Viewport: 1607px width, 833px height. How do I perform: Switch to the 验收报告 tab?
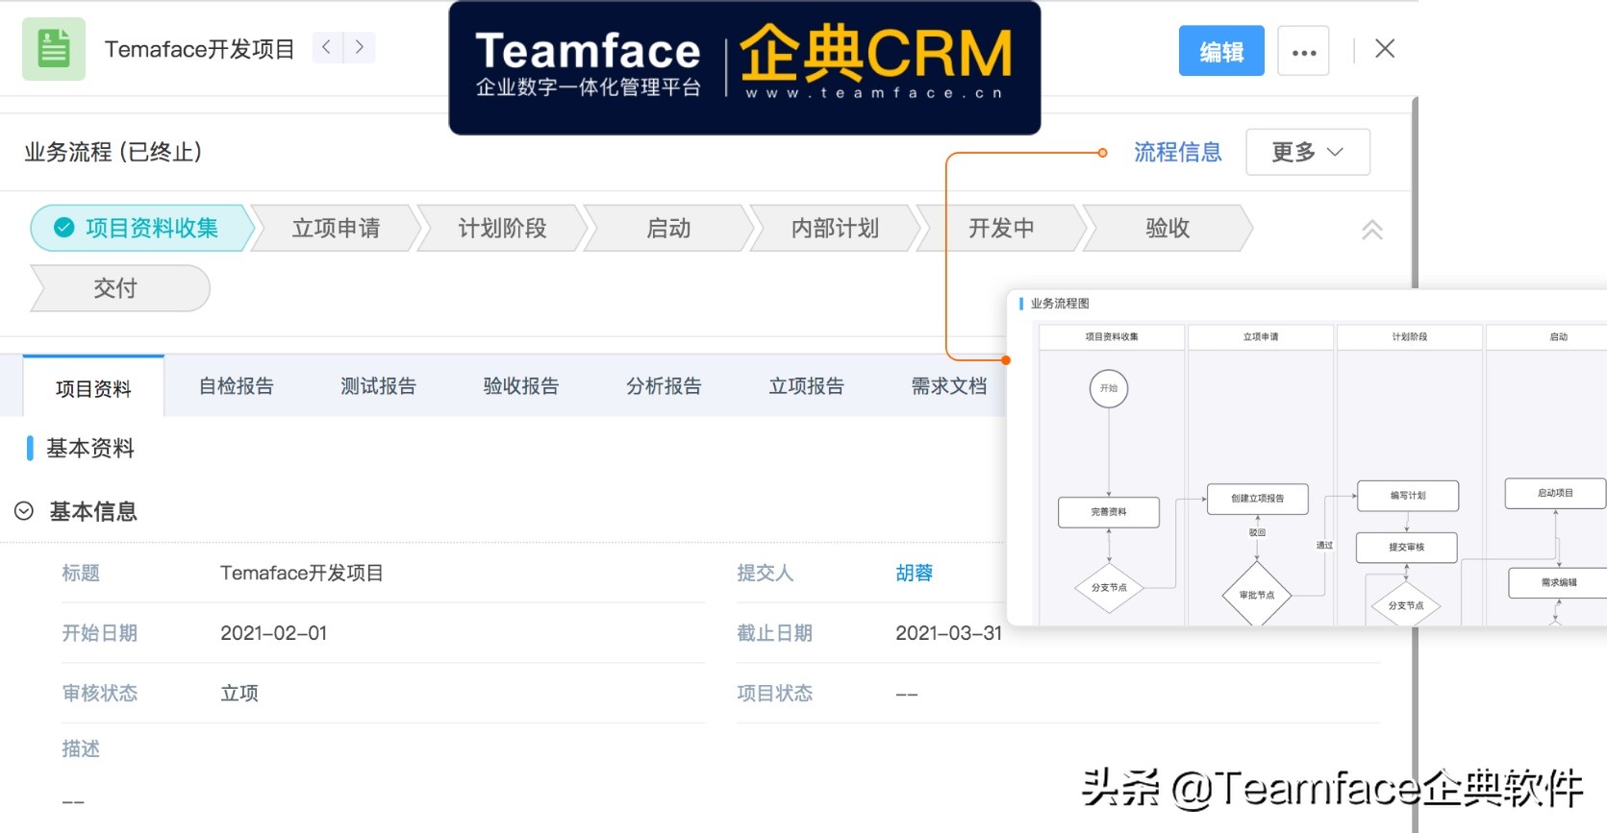click(520, 385)
